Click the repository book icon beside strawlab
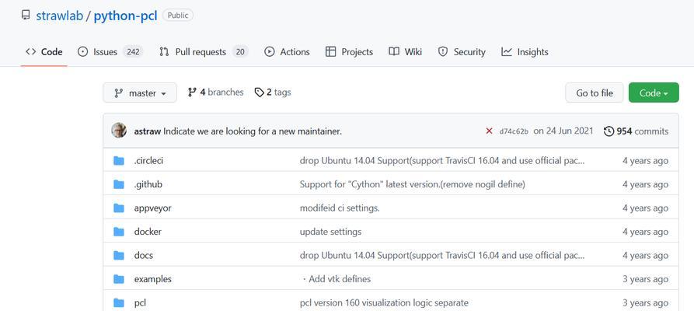Image resolution: width=694 pixels, height=311 pixels. (26, 16)
